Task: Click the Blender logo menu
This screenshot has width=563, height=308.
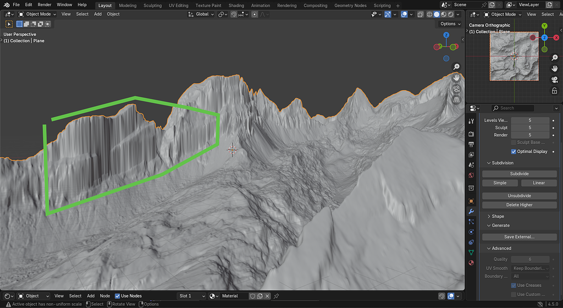Action: [7, 4]
